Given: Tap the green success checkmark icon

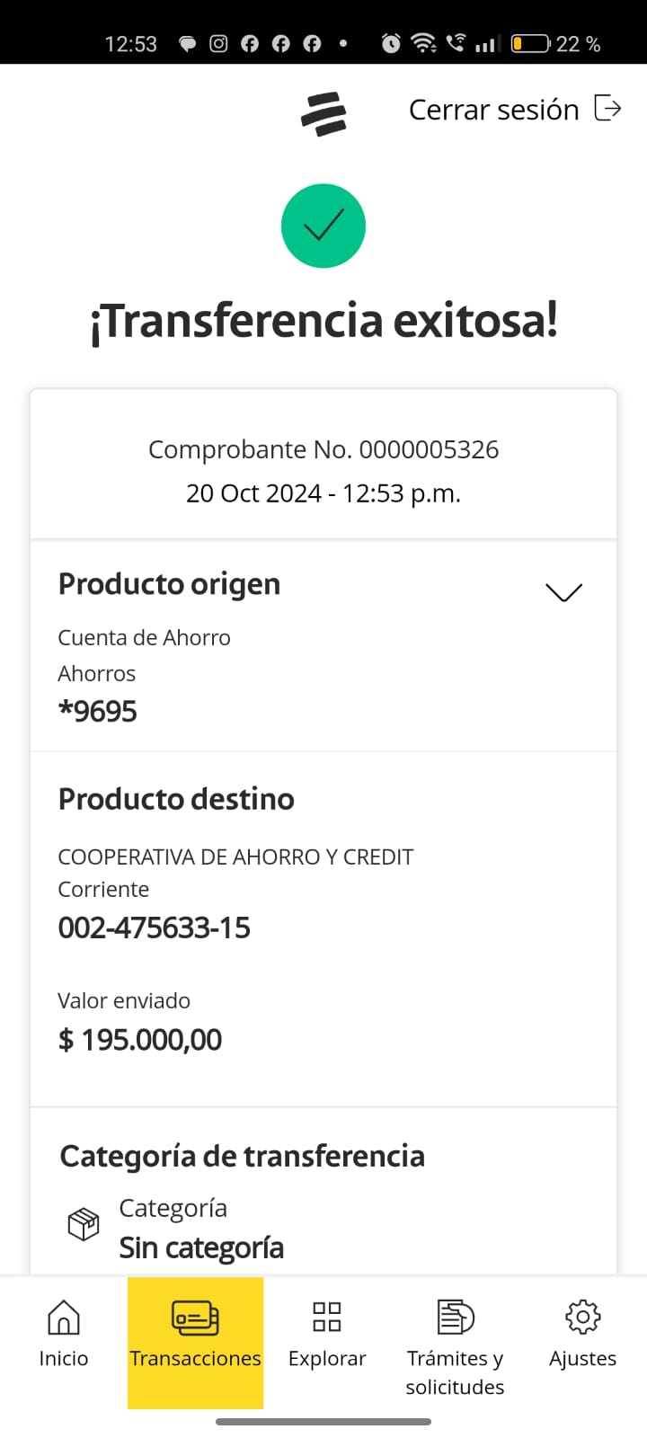Looking at the screenshot, I should pyautogui.click(x=323, y=226).
